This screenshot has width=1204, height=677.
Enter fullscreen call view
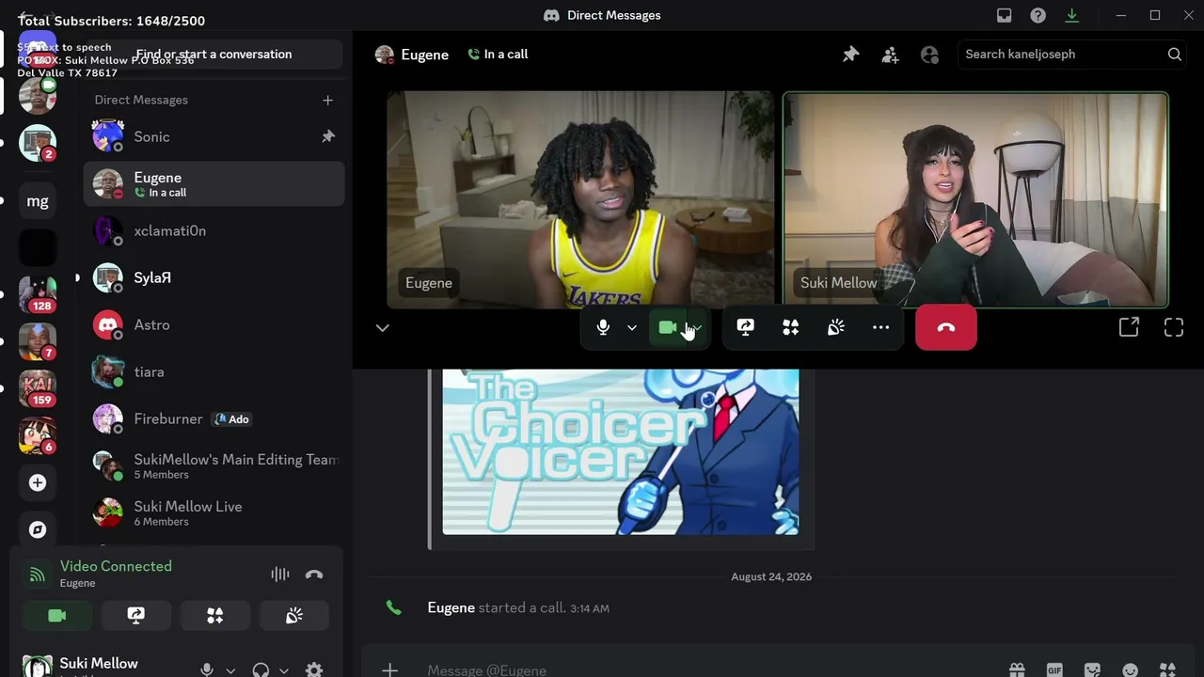click(1174, 327)
